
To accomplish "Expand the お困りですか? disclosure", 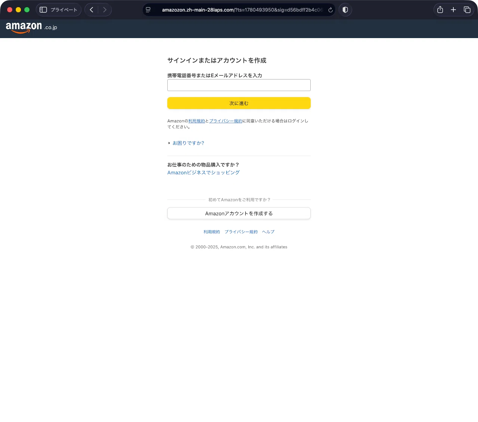I will pos(186,143).
